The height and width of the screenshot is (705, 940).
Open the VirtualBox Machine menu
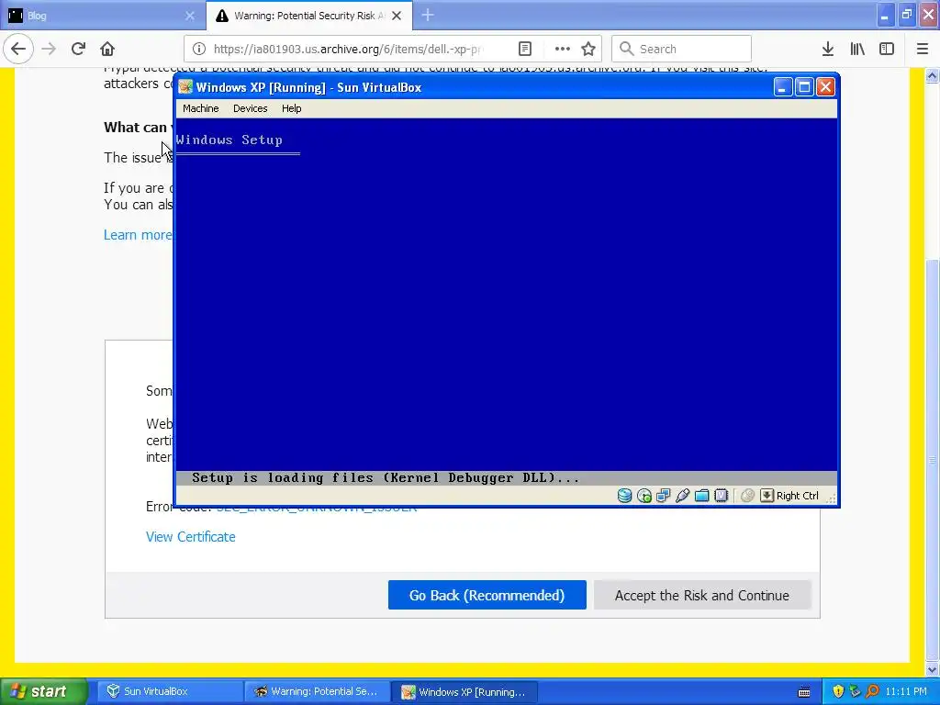pos(201,108)
